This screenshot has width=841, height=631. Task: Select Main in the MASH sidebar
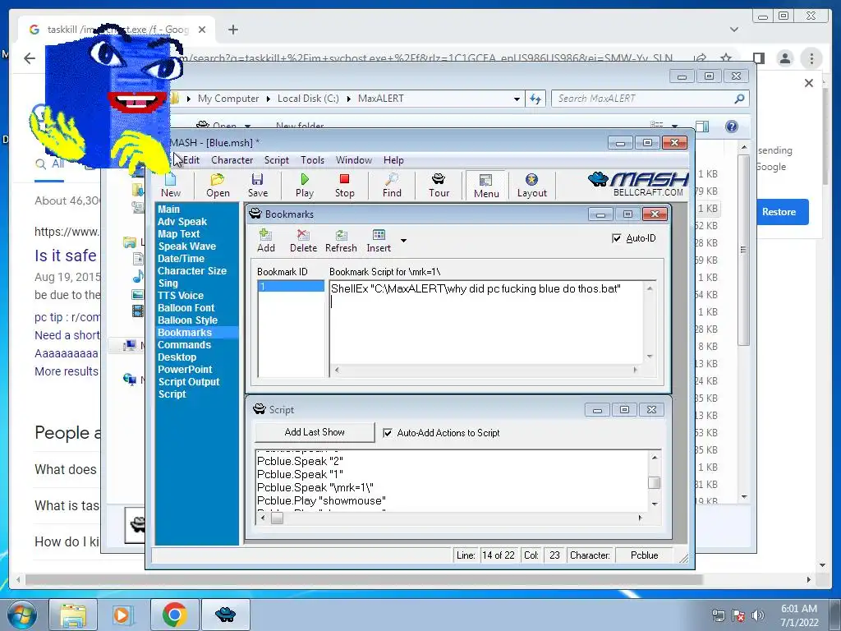click(168, 210)
